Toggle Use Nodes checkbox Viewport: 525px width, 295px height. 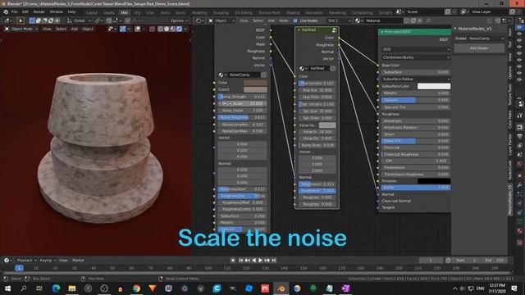pos(295,20)
